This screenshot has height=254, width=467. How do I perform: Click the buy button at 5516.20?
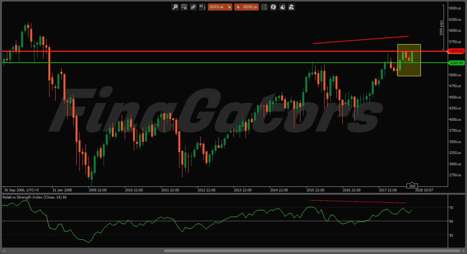[246, 7]
